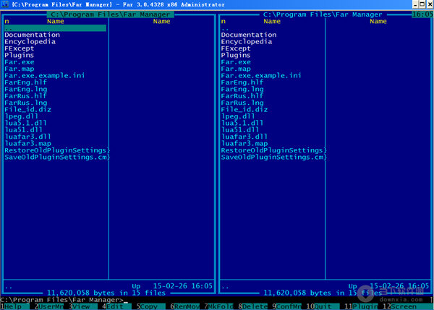The width and height of the screenshot is (434, 310).
Task: Open the 11 Plugin menu
Action: [361, 306]
